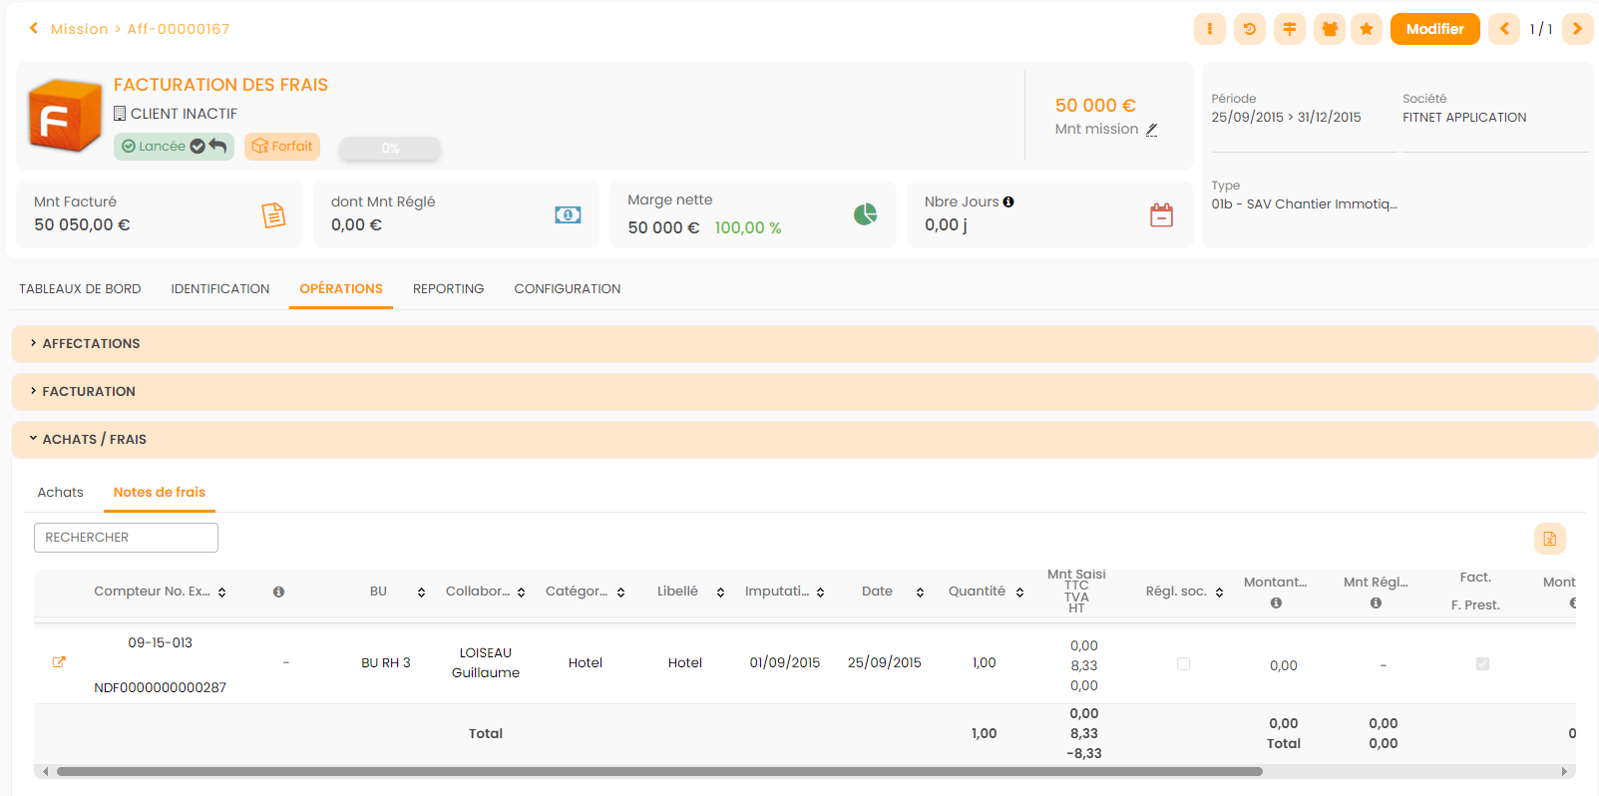
Task: Click the export file icon above table
Action: 1549,539
